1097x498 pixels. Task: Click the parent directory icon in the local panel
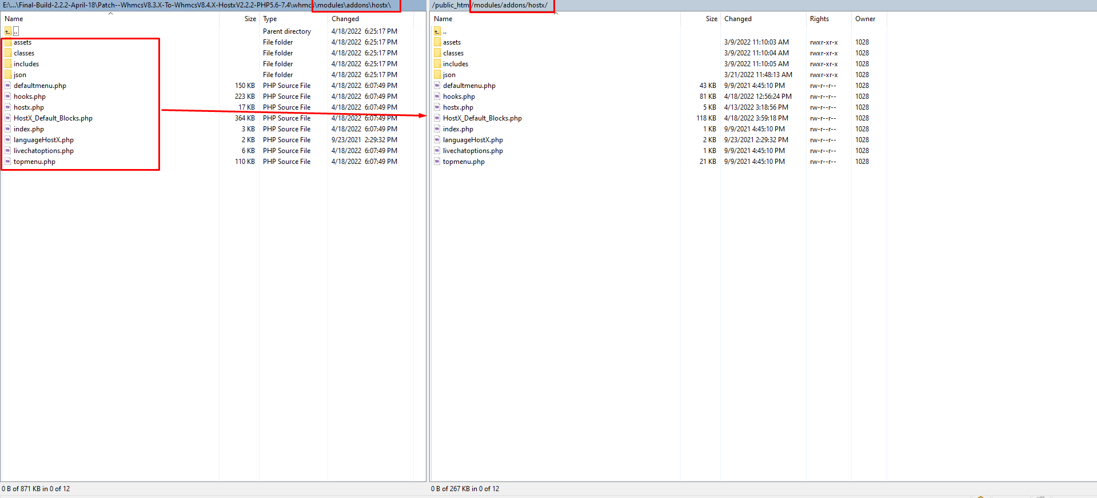tap(8, 31)
